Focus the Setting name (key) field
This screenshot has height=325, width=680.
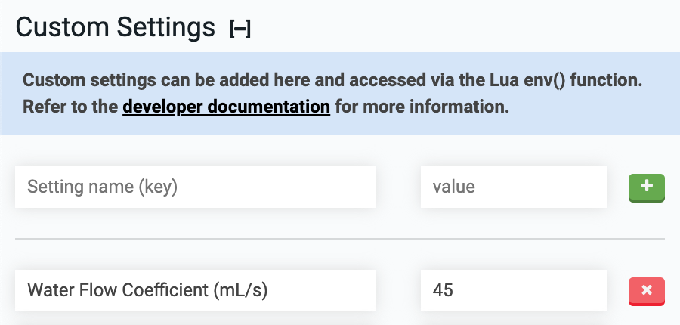(x=195, y=187)
